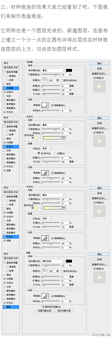Toggle 图层挖空投影 checkbox
Image resolution: width=112 pixels, height=338 pixels.
coord(43,307)
